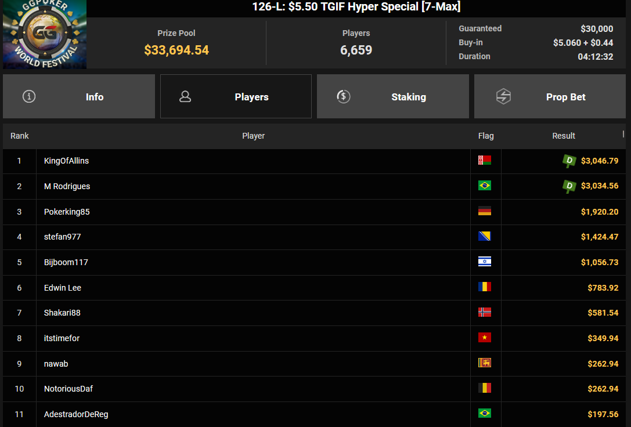Open the Info tab
This screenshot has height=427, width=631.
coord(79,96)
